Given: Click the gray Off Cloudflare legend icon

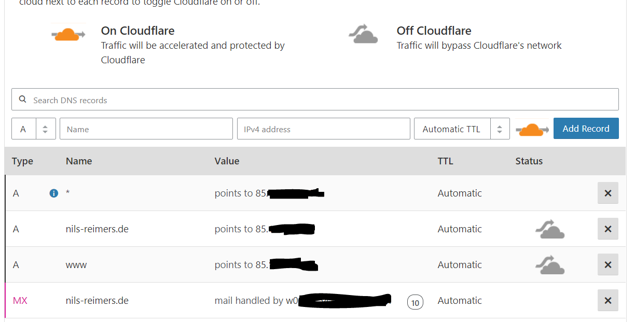Looking at the screenshot, I should [363, 35].
